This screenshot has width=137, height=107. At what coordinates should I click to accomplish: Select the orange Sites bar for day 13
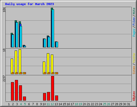click(x=57, y=73)
